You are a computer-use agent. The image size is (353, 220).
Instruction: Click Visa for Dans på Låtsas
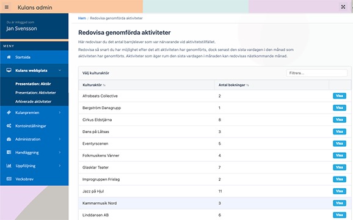tap(340, 131)
